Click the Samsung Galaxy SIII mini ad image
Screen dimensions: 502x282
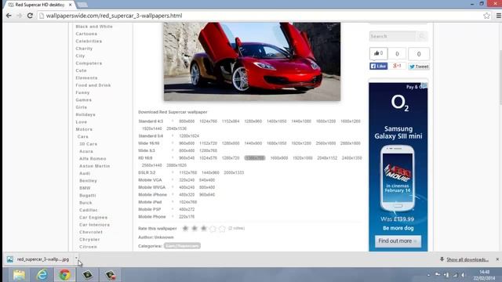(x=398, y=167)
